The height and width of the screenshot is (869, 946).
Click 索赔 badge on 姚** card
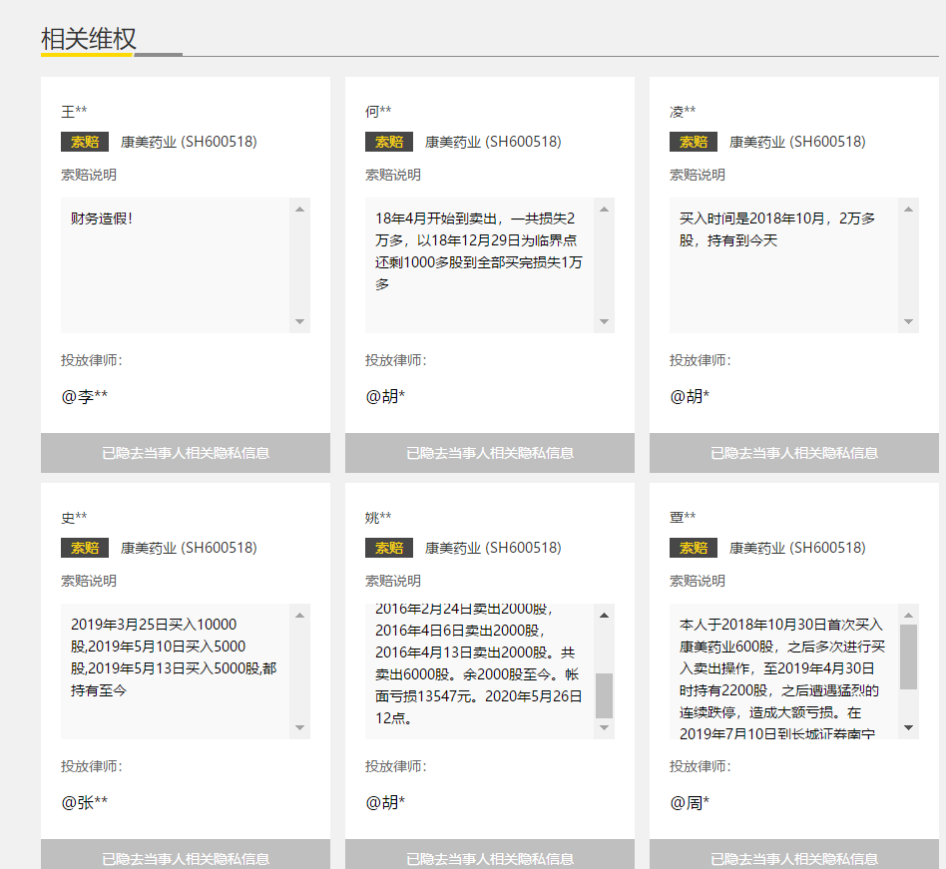(389, 548)
